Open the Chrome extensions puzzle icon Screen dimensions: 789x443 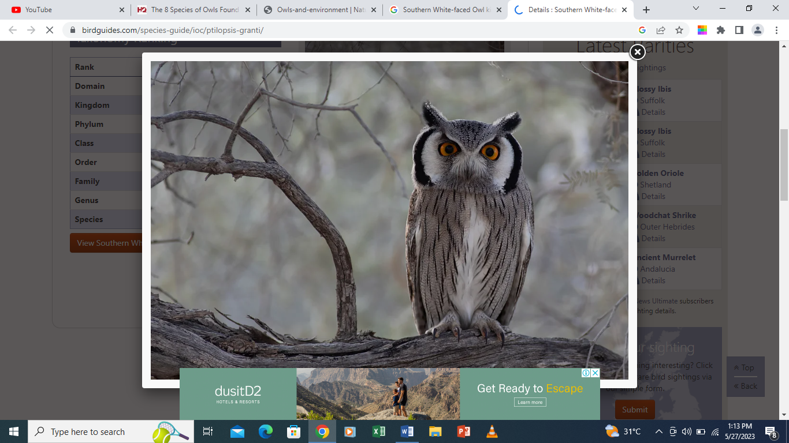pos(720,30)
